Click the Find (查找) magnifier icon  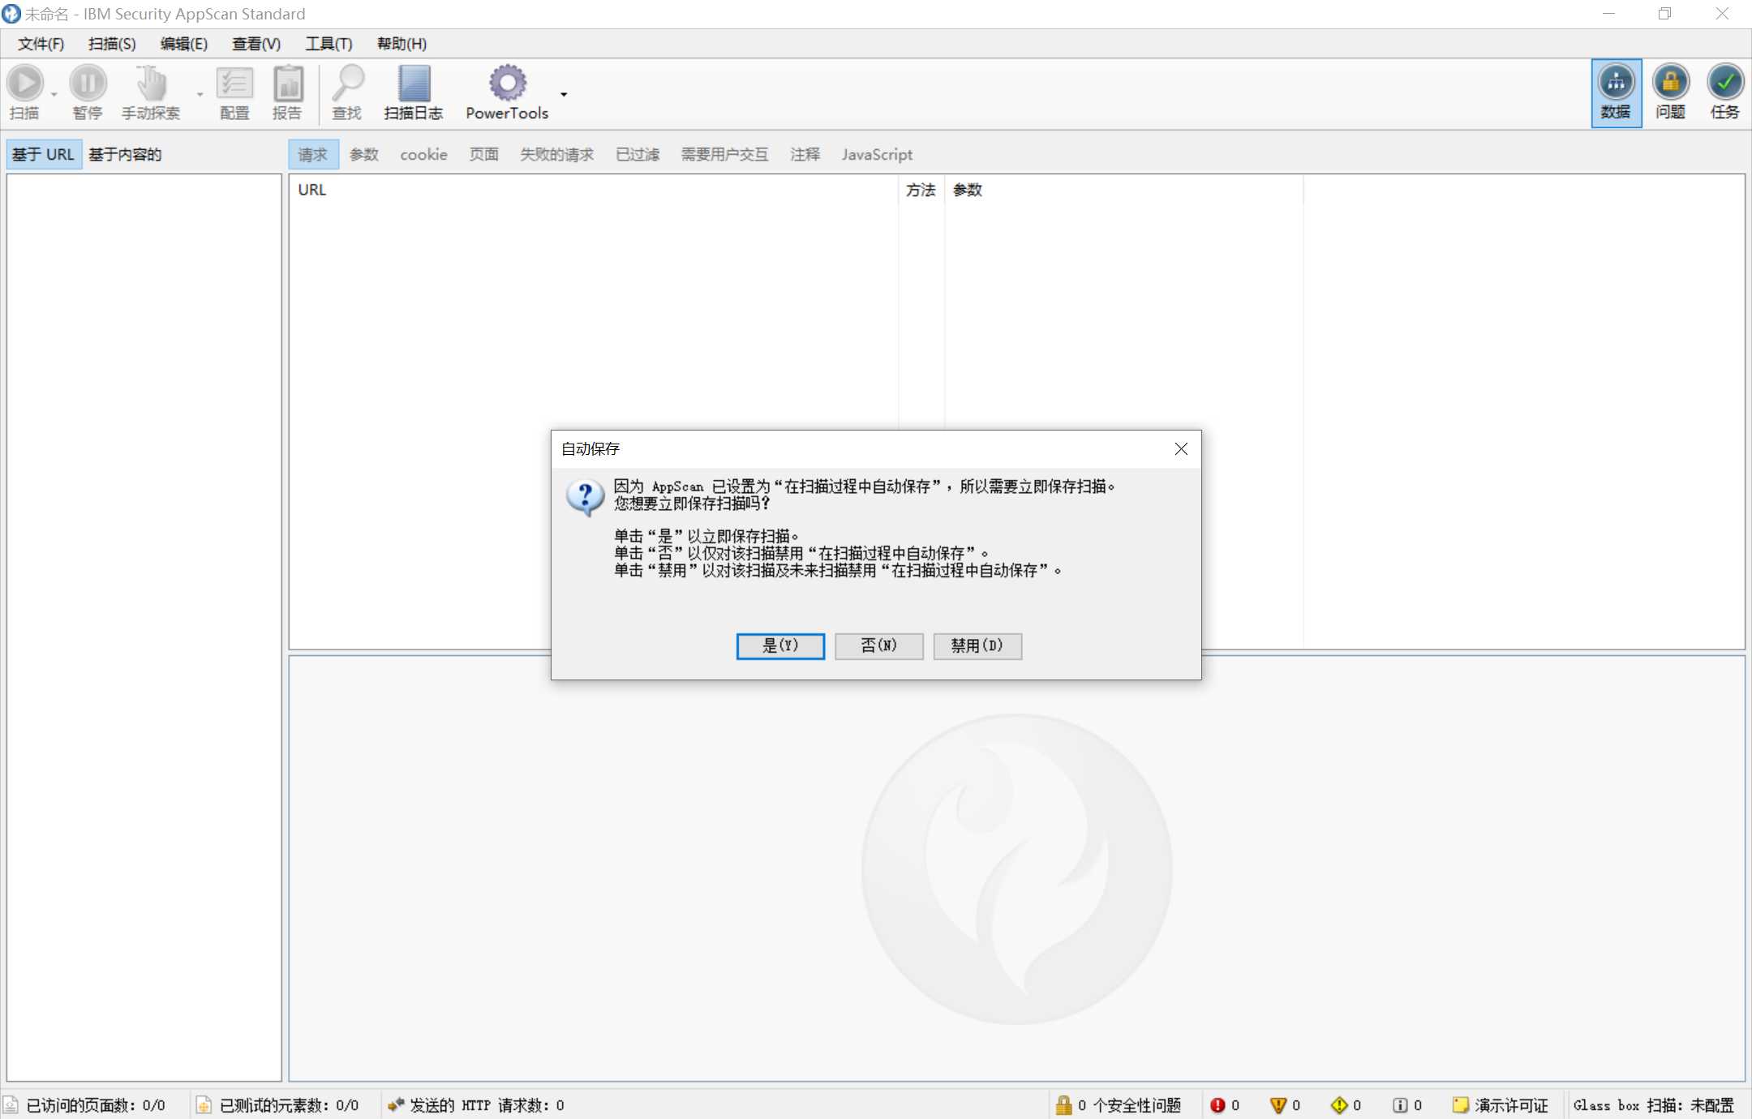pyautogui.click(x=348, y=83)
